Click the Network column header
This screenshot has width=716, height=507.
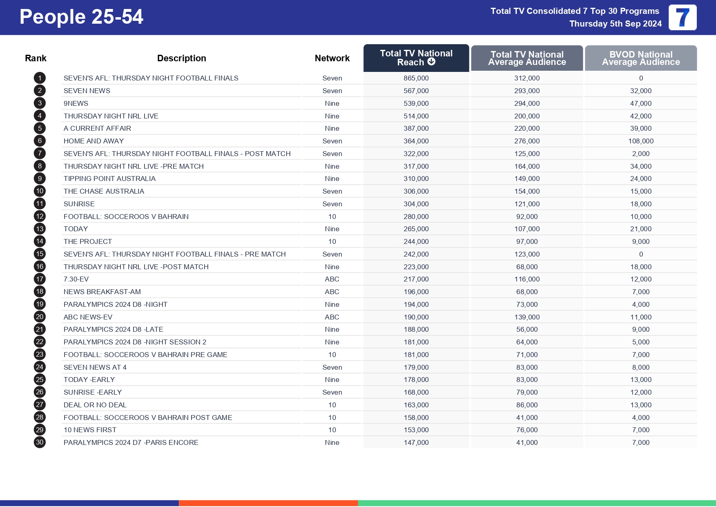click(332, 58)
